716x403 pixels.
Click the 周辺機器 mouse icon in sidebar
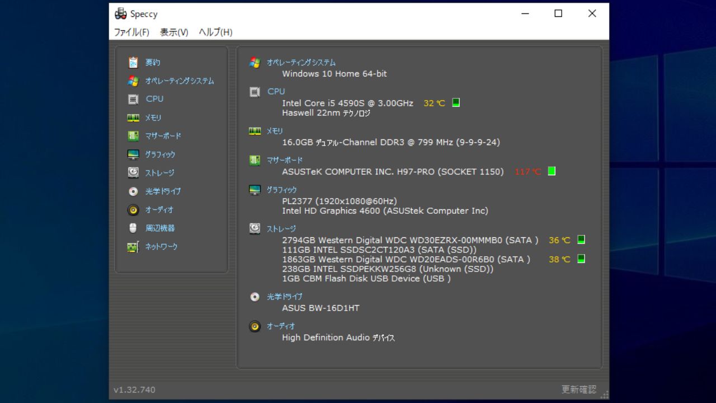click(133, 228)
